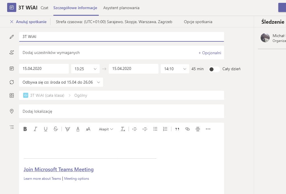
Task: Open more formatting options ellipsis
Action: point(208,129)
